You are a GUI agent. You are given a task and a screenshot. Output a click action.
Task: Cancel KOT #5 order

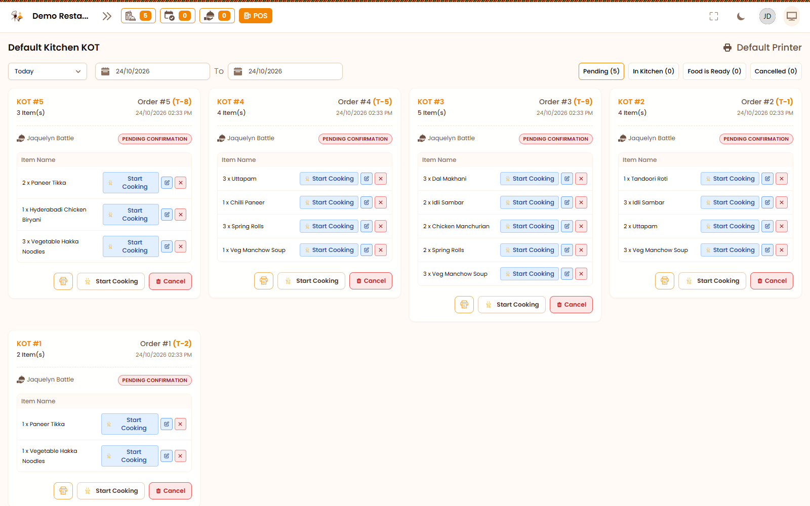pyautogui.click(x=170, y=281)
